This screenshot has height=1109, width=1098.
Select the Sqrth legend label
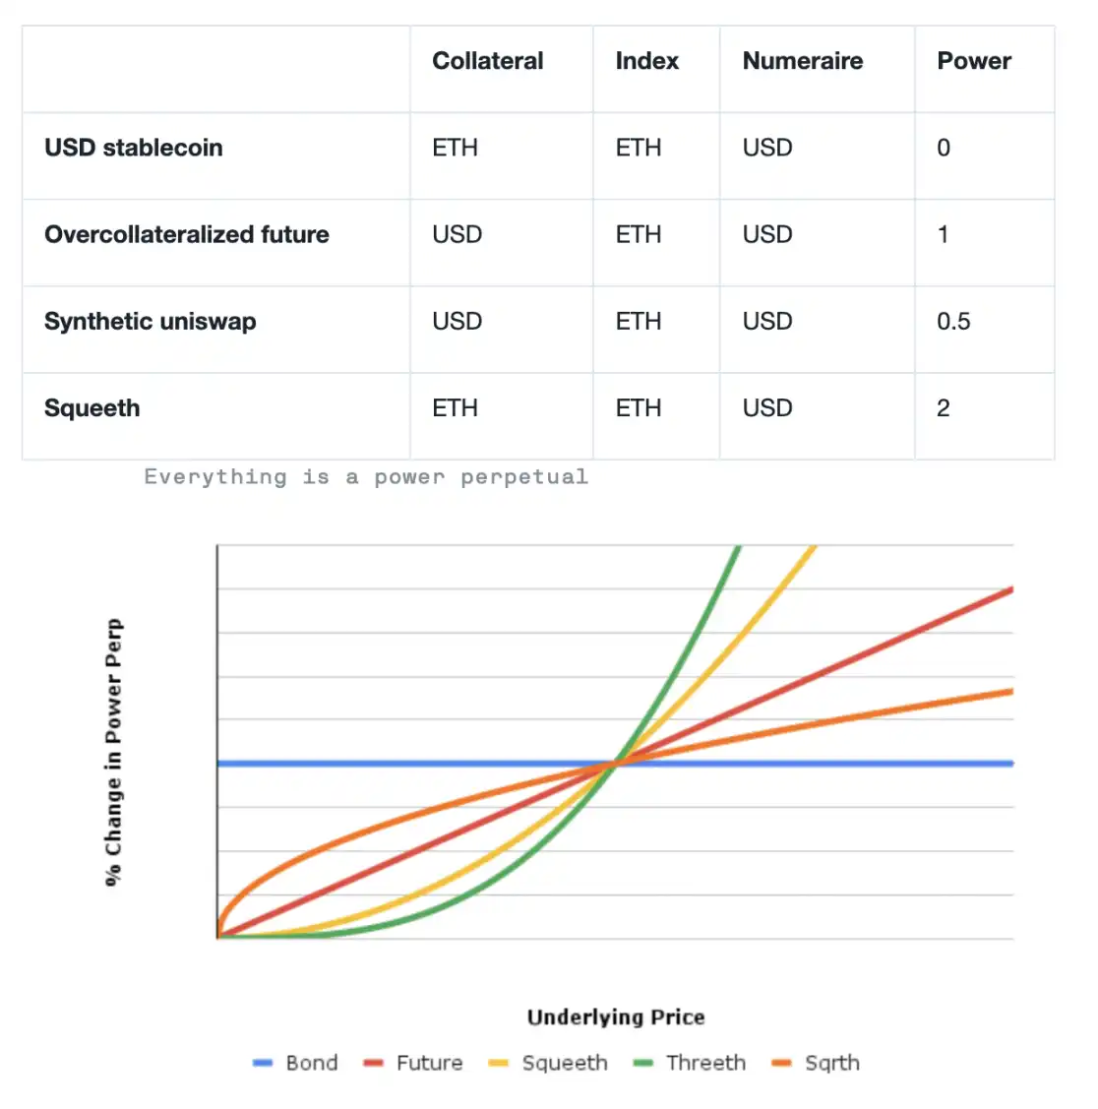[x=831, y=1063]
